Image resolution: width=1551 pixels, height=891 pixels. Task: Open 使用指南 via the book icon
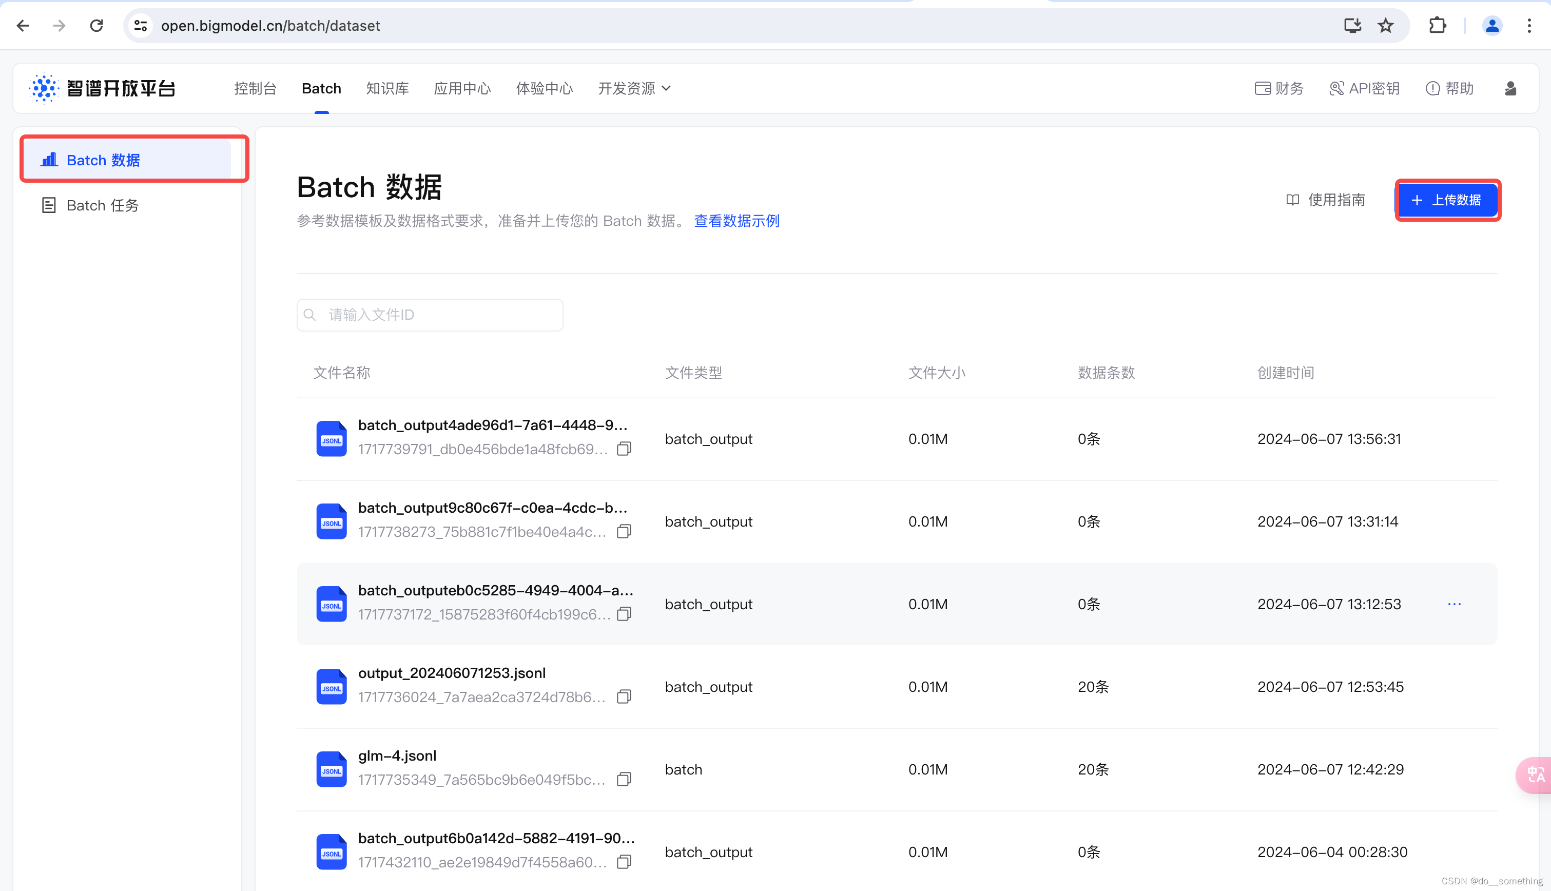1325,200
